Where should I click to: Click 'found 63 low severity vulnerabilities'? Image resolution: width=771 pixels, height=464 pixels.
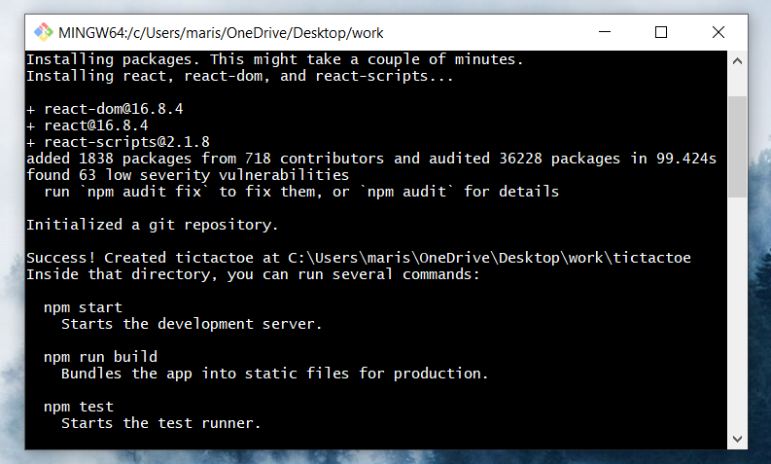pyautogui.click(x=188, y=176)
